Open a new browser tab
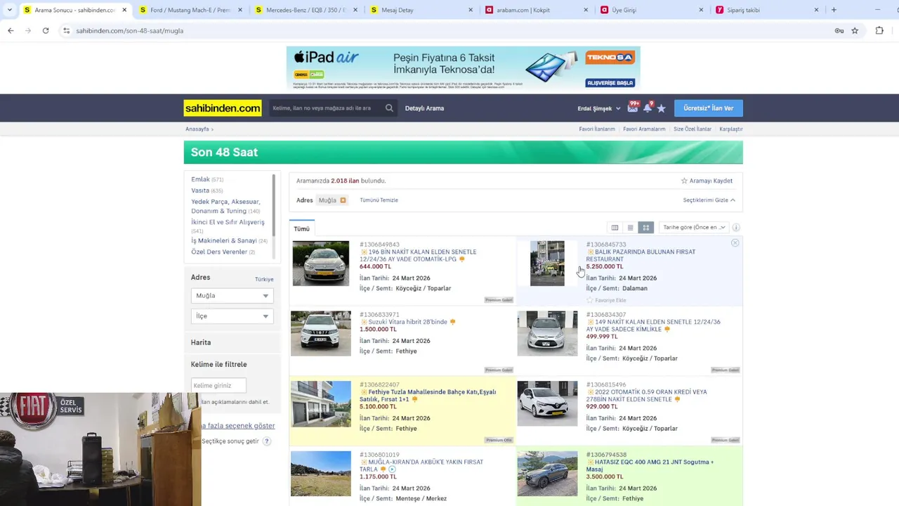The image size is (899, 506). point(834,10)
